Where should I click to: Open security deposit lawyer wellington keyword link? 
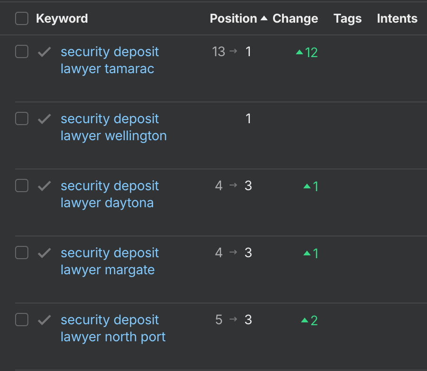click(x=113, y=127)
